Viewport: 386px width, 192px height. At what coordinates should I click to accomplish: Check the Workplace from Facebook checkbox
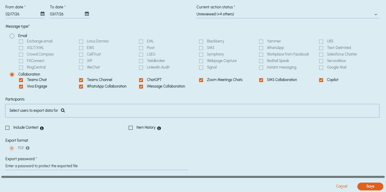pyautogui.click(x=261, y=55)
